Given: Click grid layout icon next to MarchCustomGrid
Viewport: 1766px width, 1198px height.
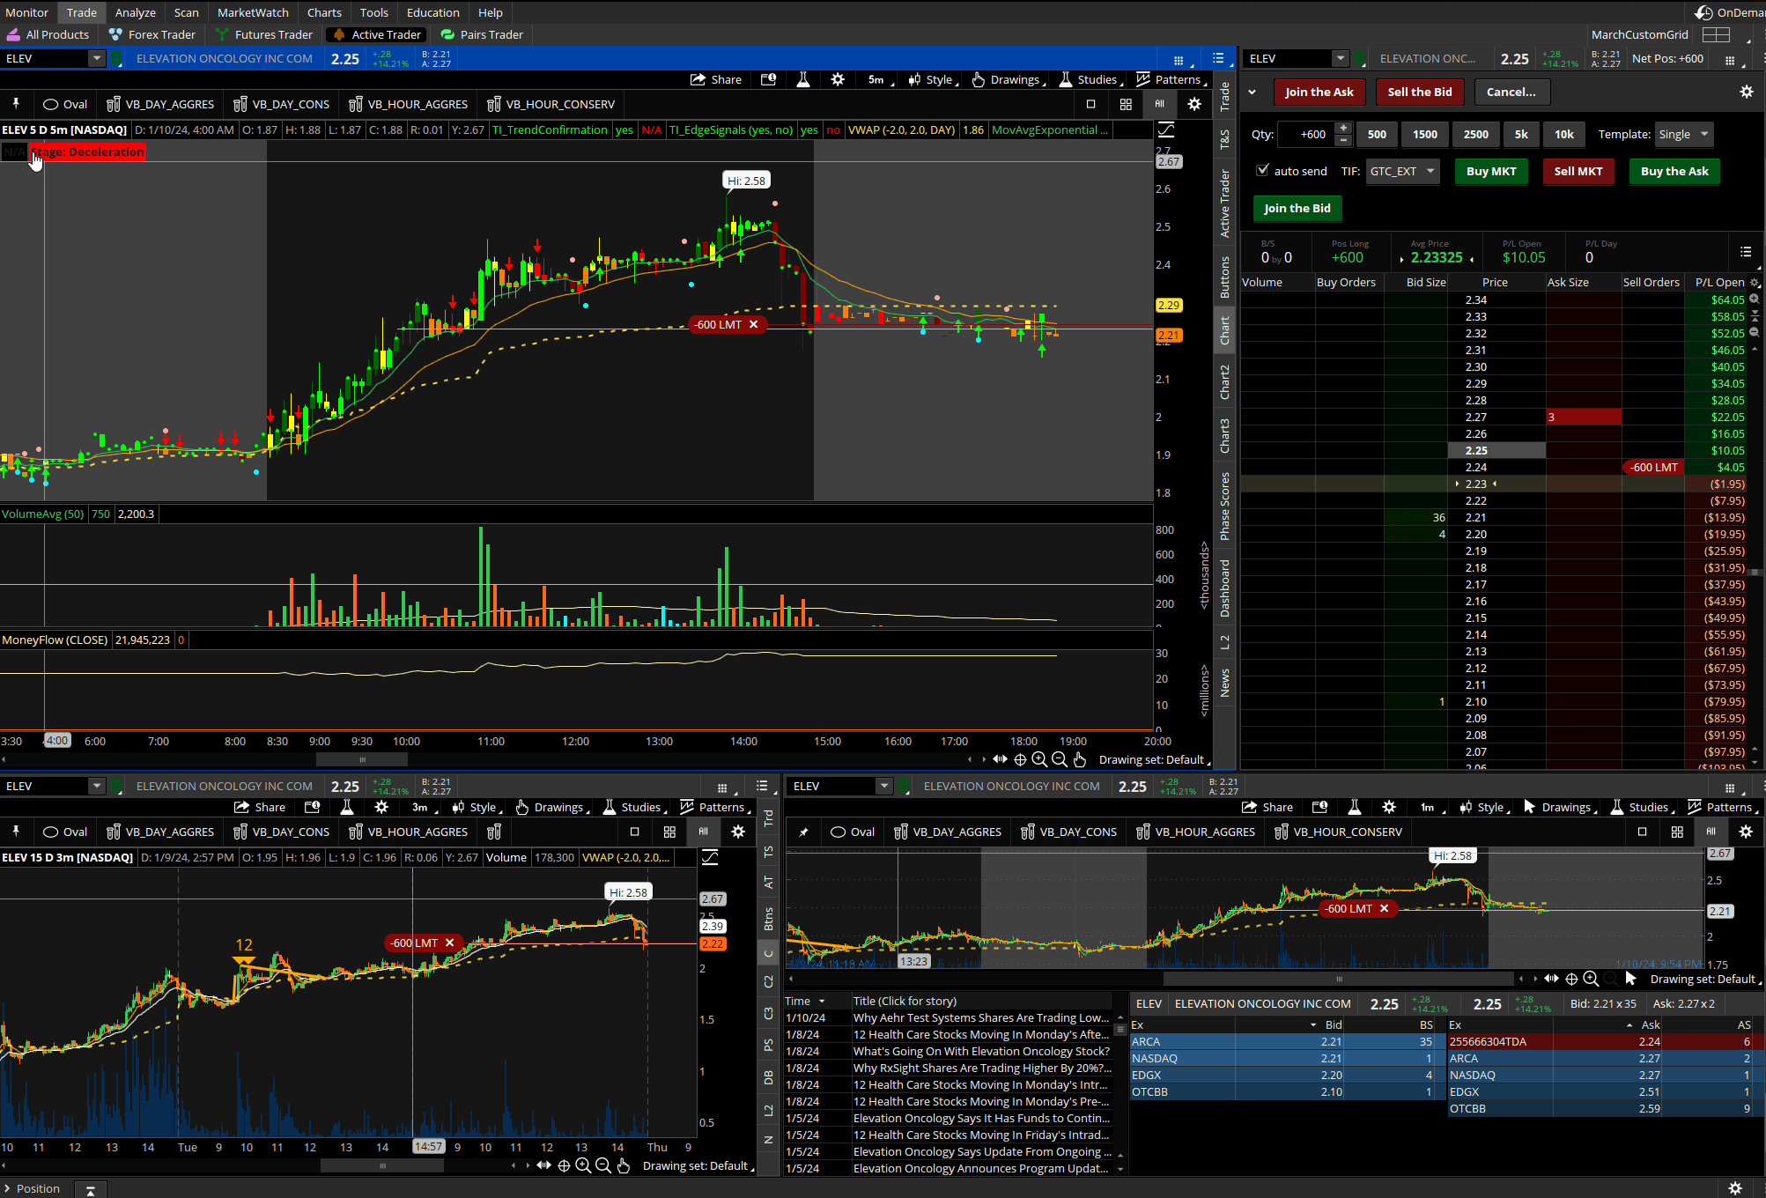Looking at the screenshot, I should (x=1716, y=34).
